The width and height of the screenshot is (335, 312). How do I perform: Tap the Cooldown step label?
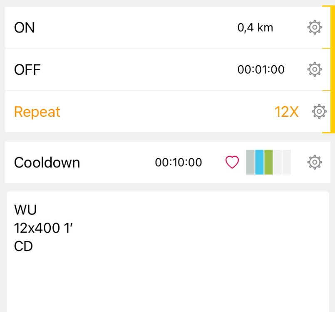(47, 162)
